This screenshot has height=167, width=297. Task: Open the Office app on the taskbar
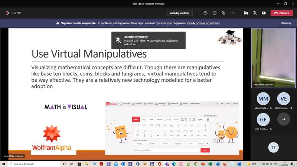160,164
